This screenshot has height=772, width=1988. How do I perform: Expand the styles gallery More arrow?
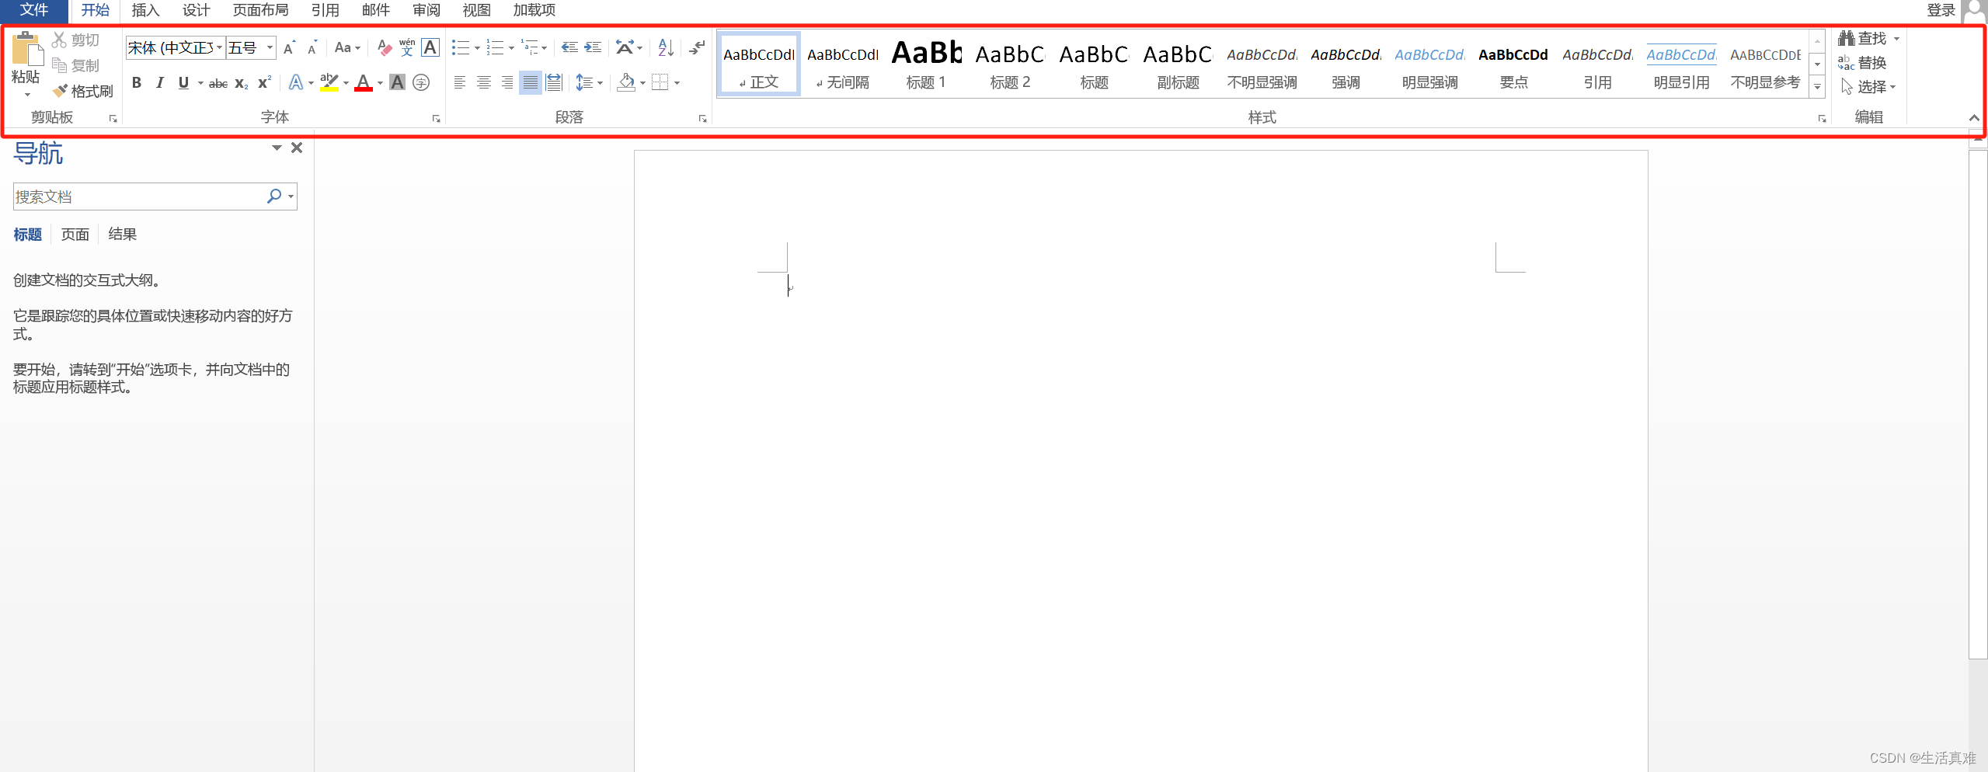click(x=1817, y=88)
